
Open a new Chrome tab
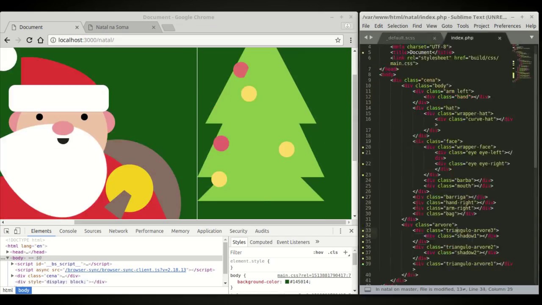[168, 28]
